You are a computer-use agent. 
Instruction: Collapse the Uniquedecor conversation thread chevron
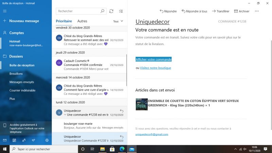(x=65, y=115)
